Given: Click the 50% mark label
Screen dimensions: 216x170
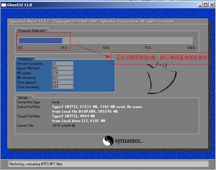Looking at the screenshot, I should (x=106, y=48).
